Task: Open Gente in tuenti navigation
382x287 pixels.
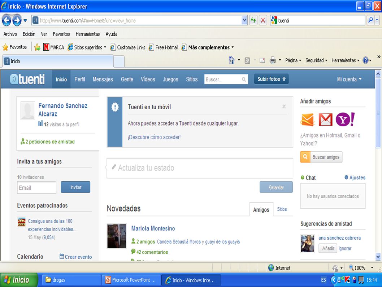Action: click(127, 79)
